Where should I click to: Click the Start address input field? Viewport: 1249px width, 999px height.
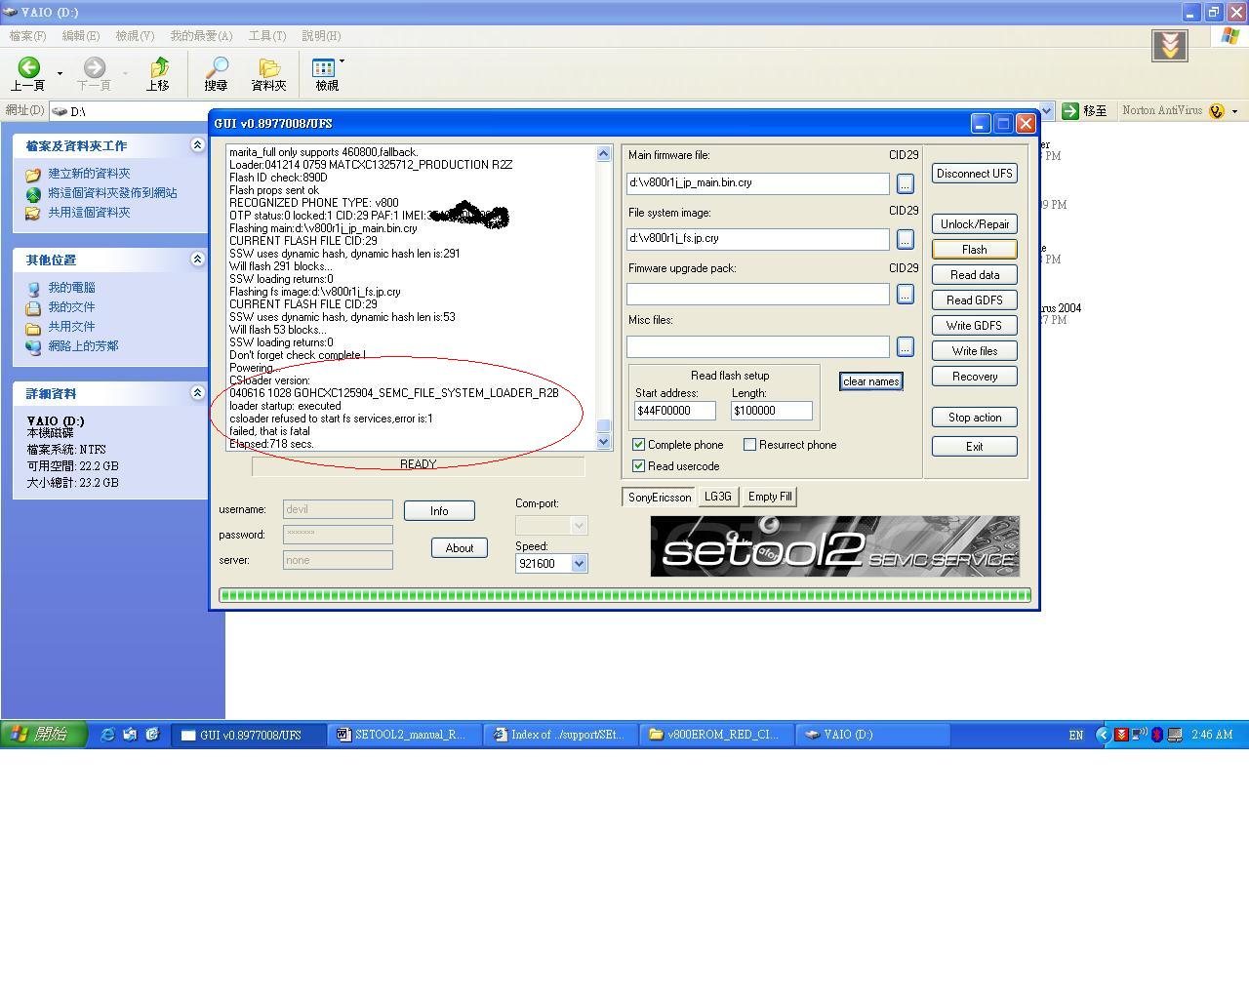[674, 411]
